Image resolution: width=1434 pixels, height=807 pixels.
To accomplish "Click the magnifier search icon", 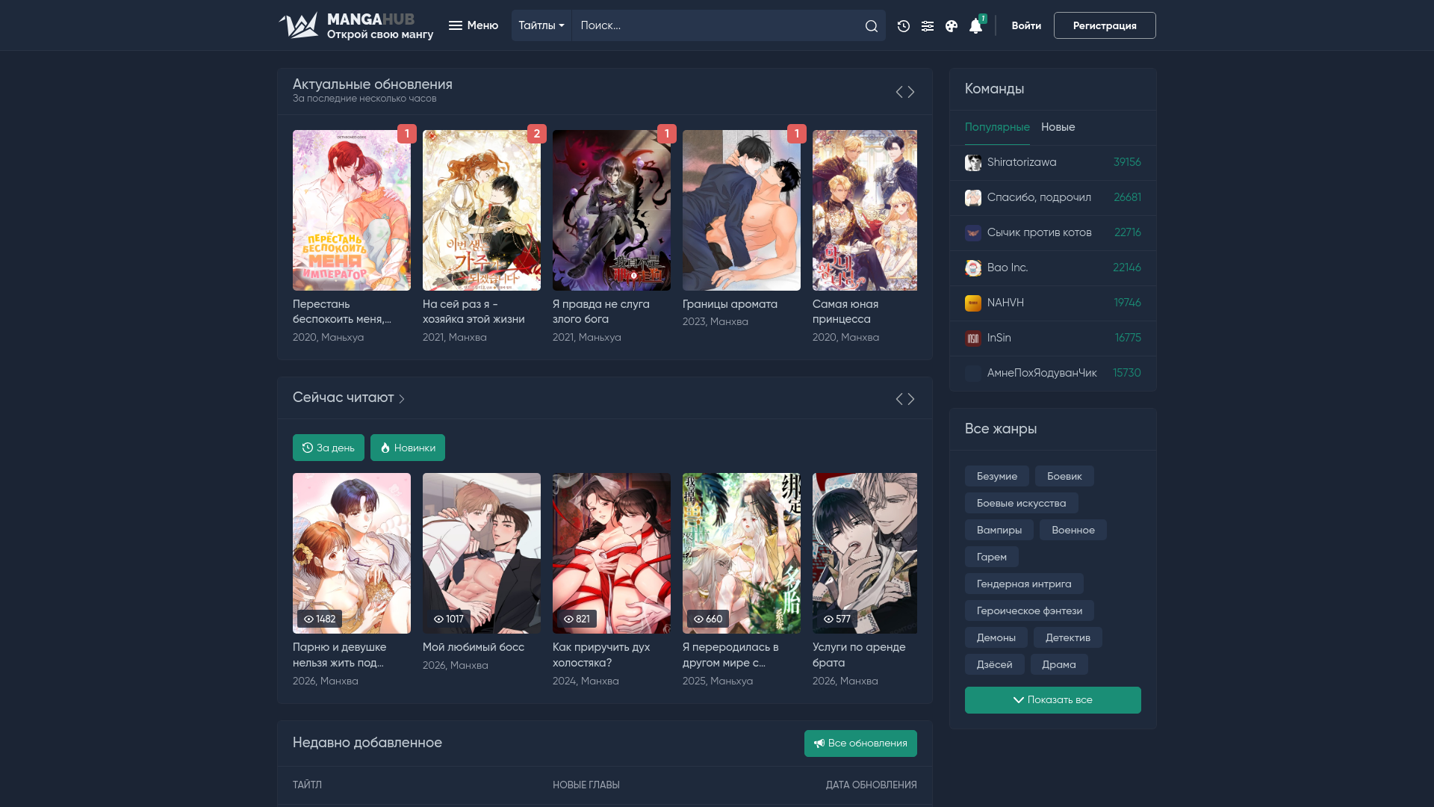I will click(x=872, y=26).
